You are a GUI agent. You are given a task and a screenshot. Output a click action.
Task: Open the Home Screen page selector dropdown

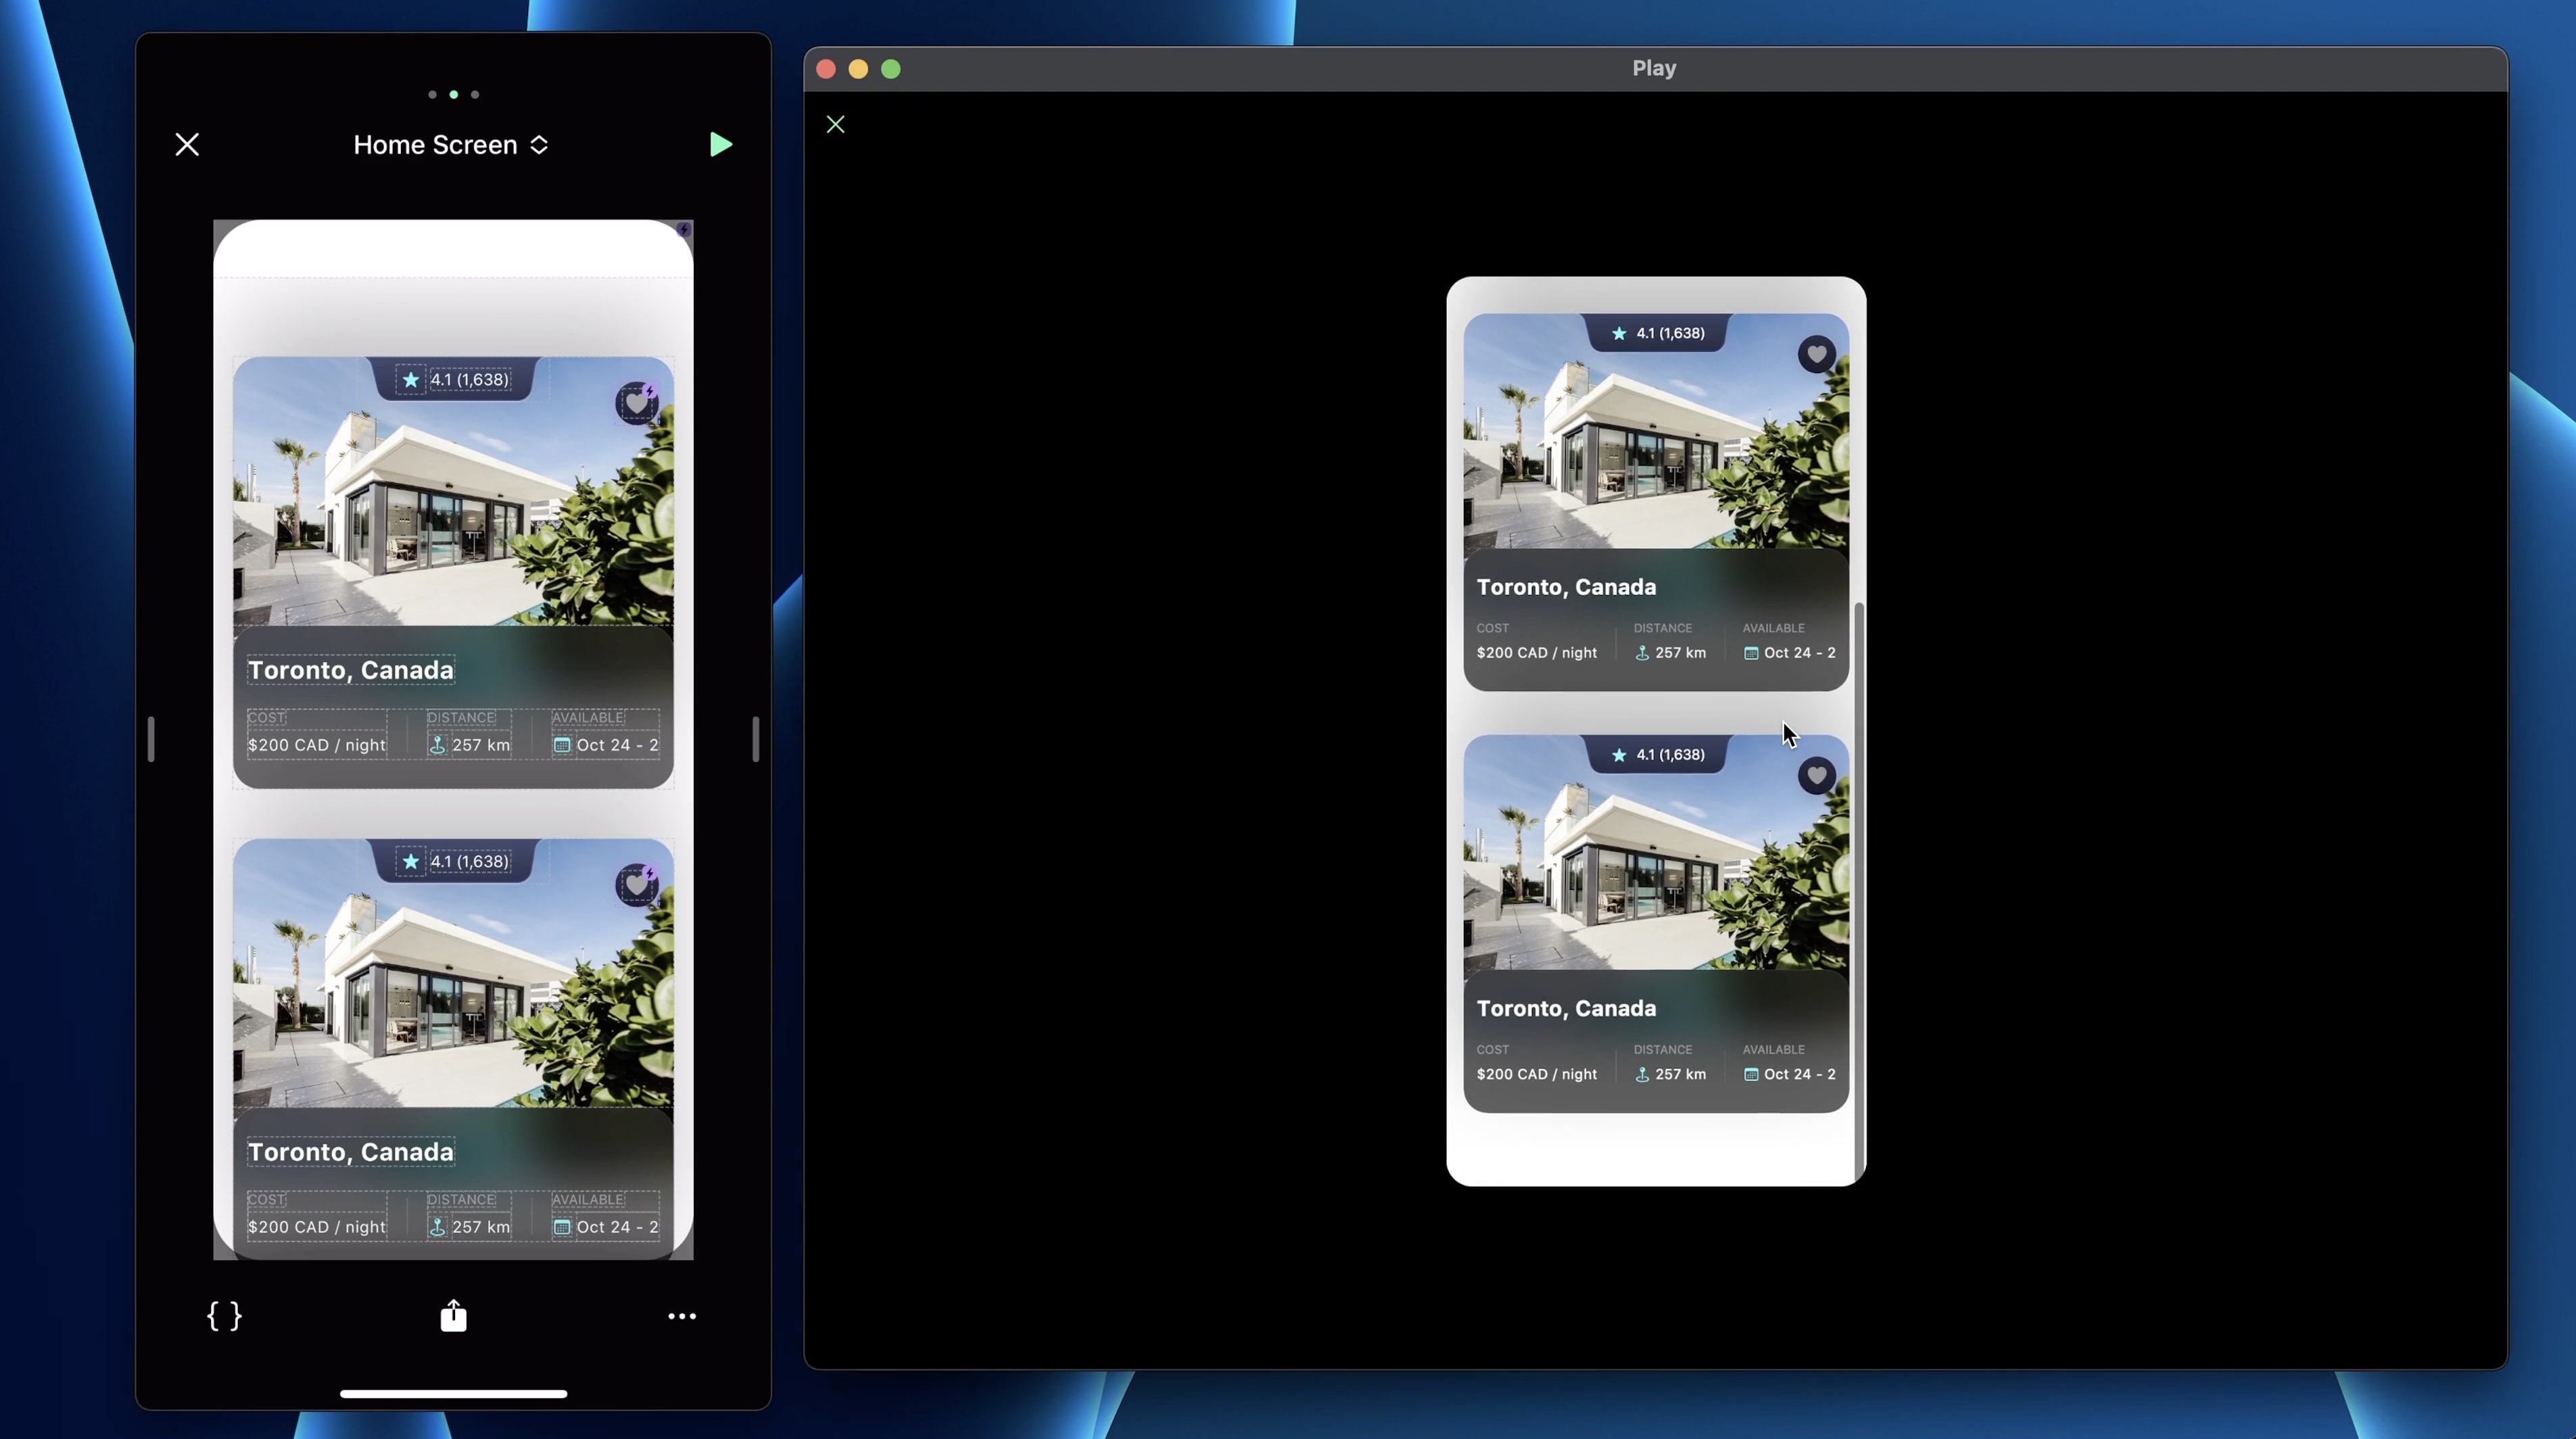(450, 145)
